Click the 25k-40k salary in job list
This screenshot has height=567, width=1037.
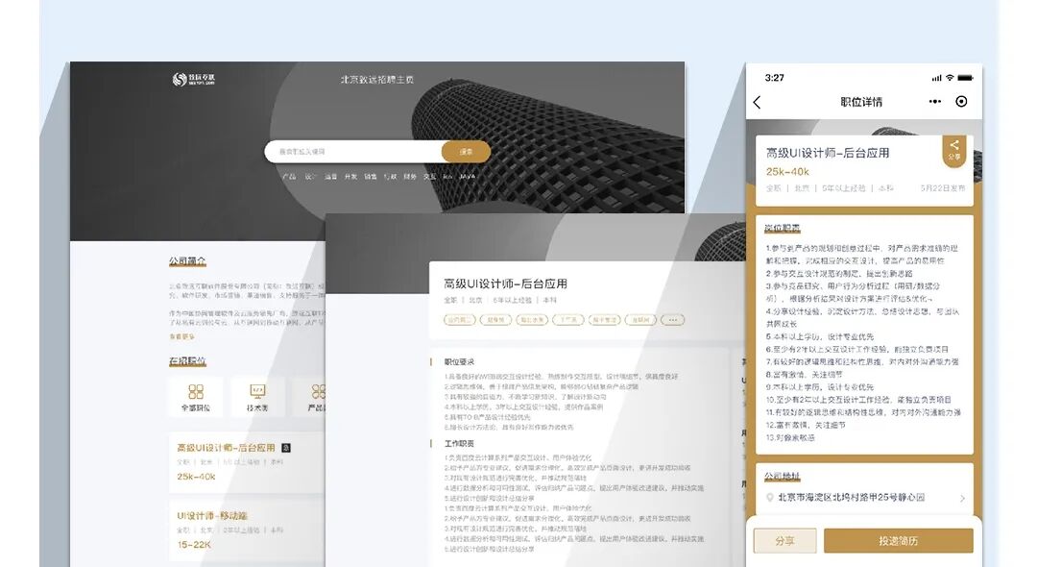[196, 477]
